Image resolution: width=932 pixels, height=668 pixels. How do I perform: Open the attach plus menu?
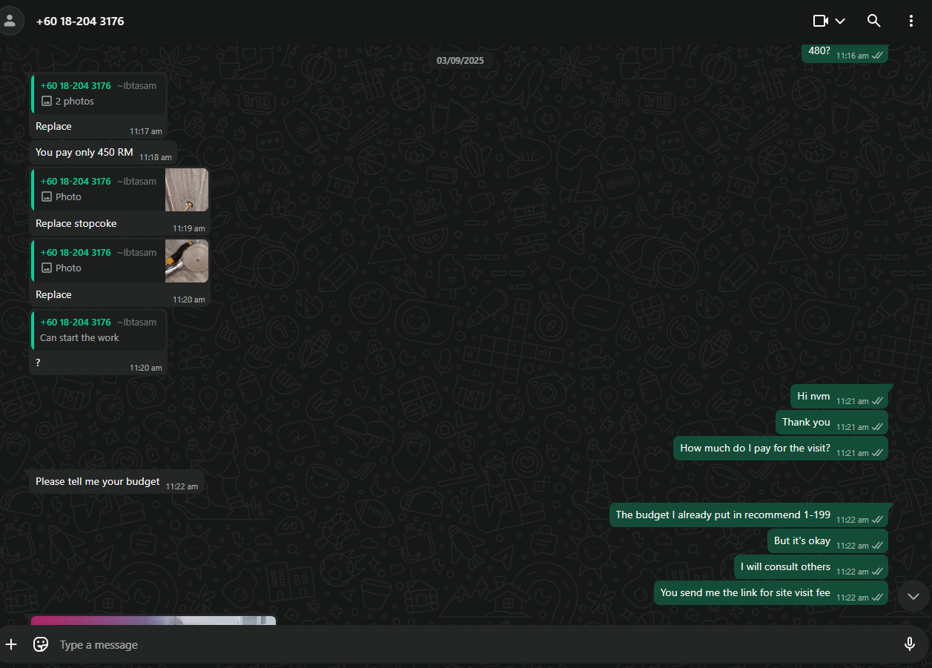11,644
